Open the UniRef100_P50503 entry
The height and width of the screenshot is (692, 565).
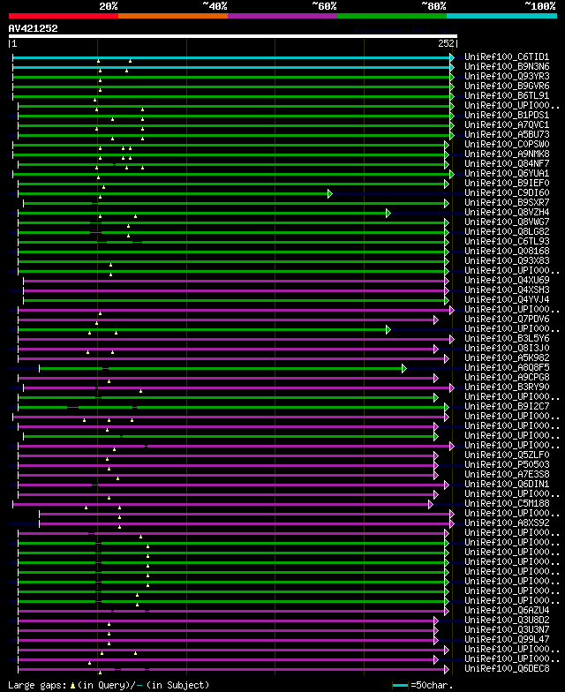pos(507,464)
